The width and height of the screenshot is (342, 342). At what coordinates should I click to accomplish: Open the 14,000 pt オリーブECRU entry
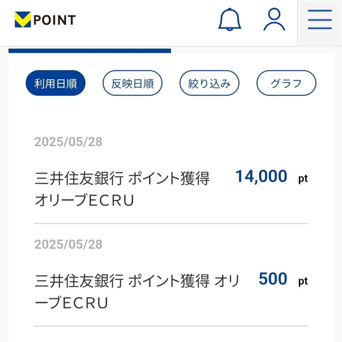tap(122, 189)
